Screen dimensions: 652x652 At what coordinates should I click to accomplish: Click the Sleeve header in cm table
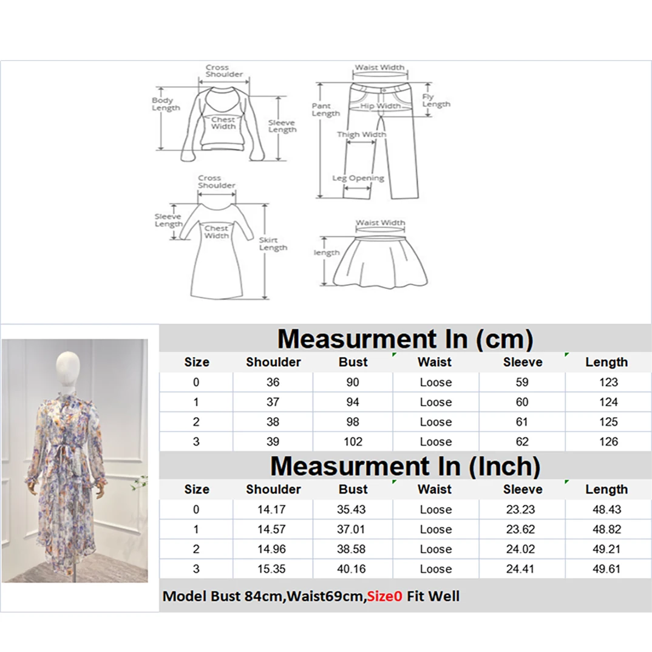[x=523, y=362]
